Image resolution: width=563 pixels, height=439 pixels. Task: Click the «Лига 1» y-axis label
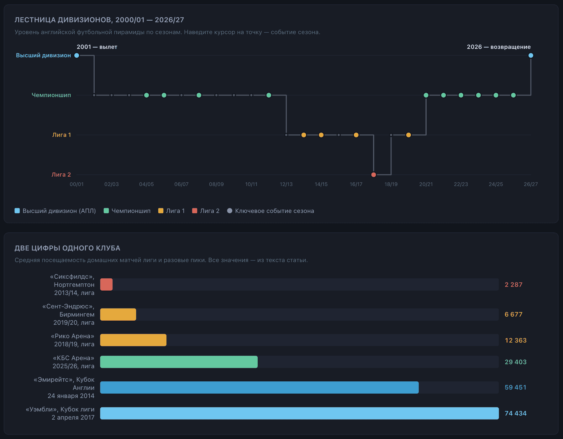pyautogui.click(x=61, y=135)
